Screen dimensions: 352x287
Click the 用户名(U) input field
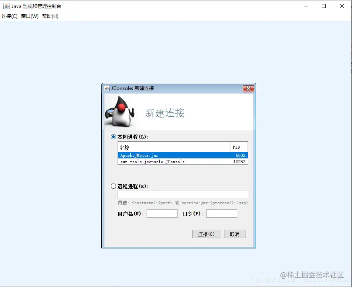tap(162, 213)
